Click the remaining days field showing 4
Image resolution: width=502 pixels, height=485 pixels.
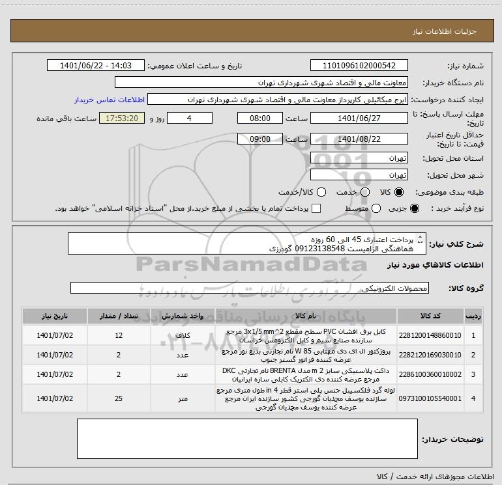click(190, 118)
